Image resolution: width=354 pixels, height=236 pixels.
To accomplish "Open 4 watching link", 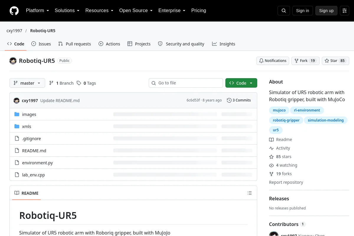I will coord(283,165).
